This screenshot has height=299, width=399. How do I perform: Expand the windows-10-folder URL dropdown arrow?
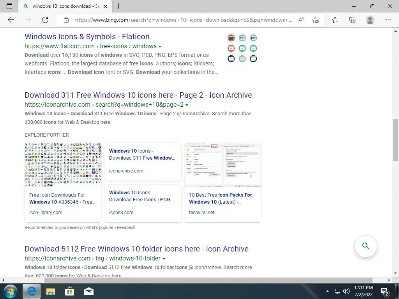(164, 259)
